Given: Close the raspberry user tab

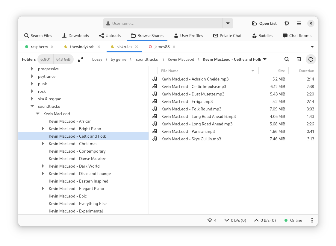Looking at the screenshot, I should pyautogui.click(x=52, y=47).
